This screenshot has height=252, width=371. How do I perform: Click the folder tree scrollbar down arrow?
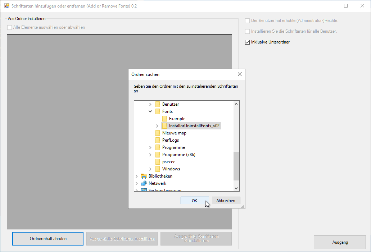click(x=236, y=188)
